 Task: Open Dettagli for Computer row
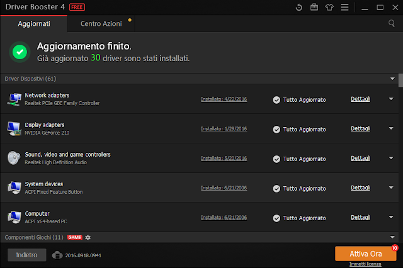[361, 218]
